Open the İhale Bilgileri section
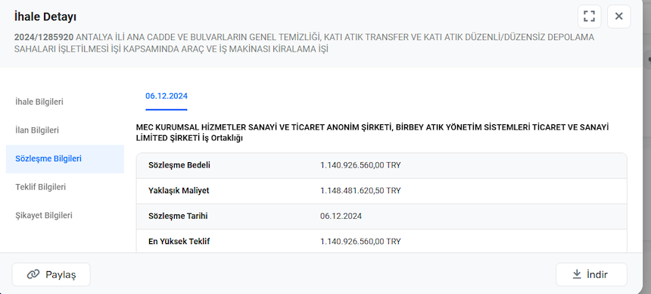651x294 pixels. [x=39, y=102]
